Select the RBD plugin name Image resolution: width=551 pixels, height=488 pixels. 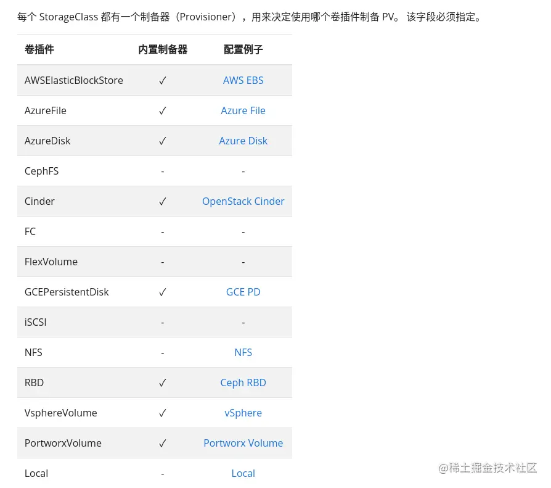point(34,383)
